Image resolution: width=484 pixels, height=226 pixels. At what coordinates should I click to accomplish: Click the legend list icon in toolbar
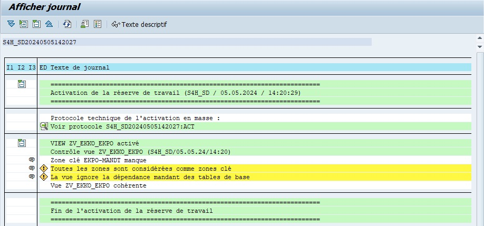tap(98, 24)
